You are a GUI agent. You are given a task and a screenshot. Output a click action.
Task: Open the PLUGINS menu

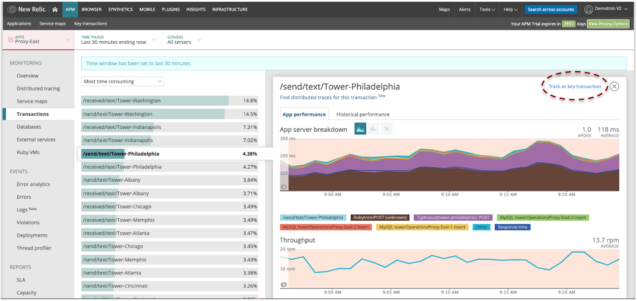171,10
